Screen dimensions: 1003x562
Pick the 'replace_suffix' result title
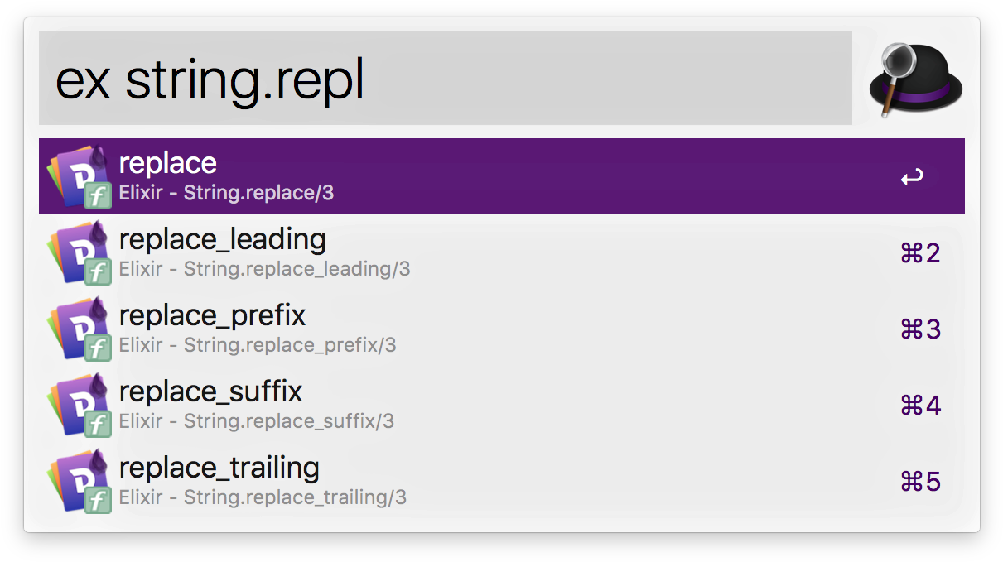[211, 391]
